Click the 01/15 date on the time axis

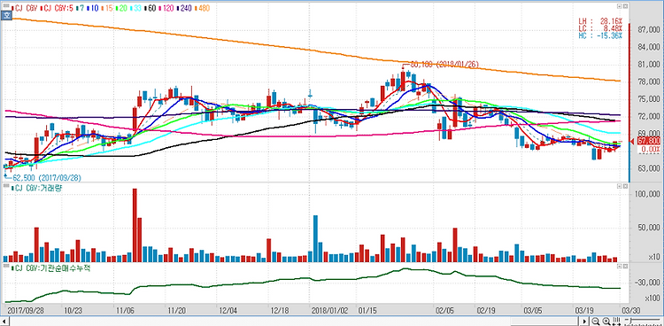click(x=367, y=310)
